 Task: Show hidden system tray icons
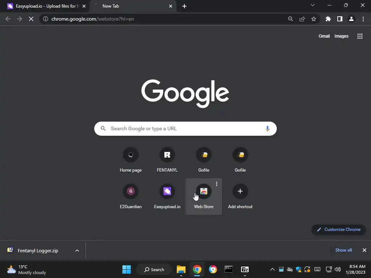(x=272, y=269)
